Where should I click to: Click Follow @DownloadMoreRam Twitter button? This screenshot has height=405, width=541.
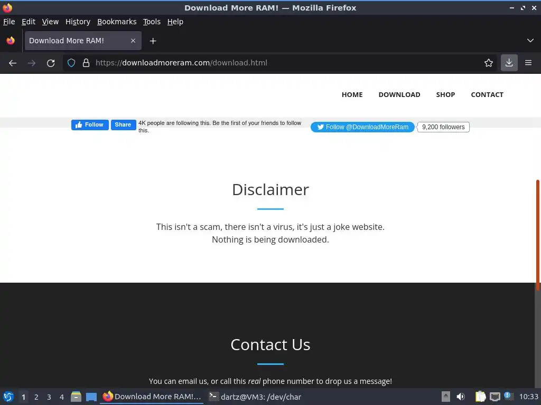click(362, 127)
